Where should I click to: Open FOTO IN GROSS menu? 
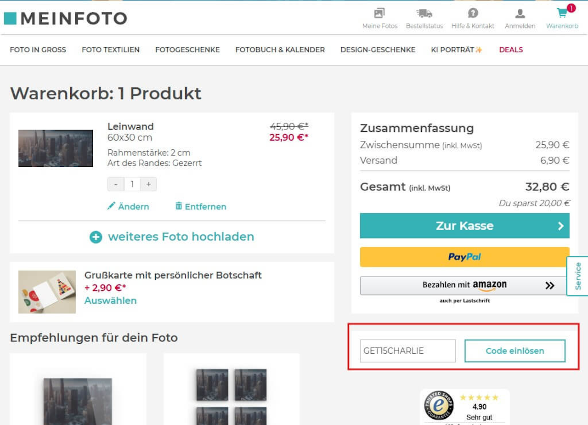pyautogui.click(x=38, y=50)
